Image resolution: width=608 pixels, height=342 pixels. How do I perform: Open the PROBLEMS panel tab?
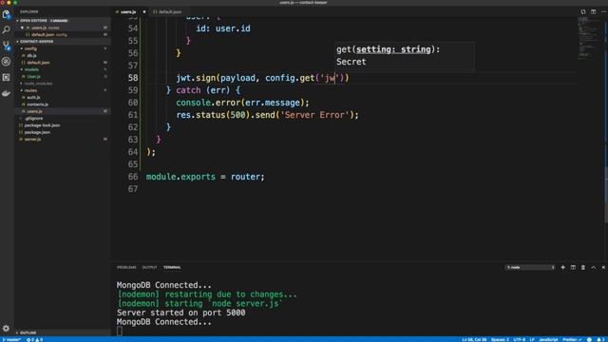point(126,267)
